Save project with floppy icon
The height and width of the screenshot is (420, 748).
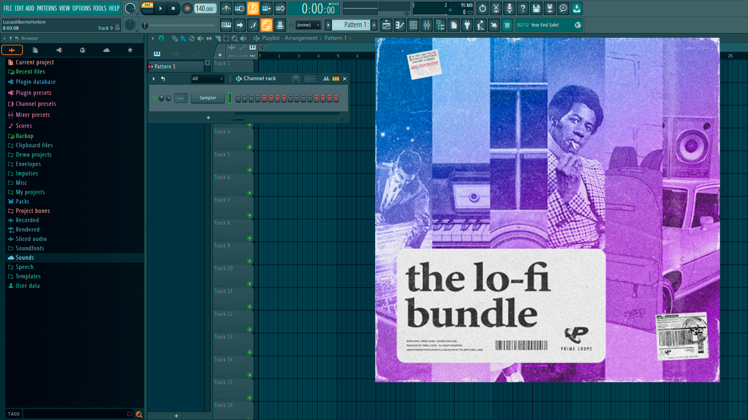tap(536, 8)
